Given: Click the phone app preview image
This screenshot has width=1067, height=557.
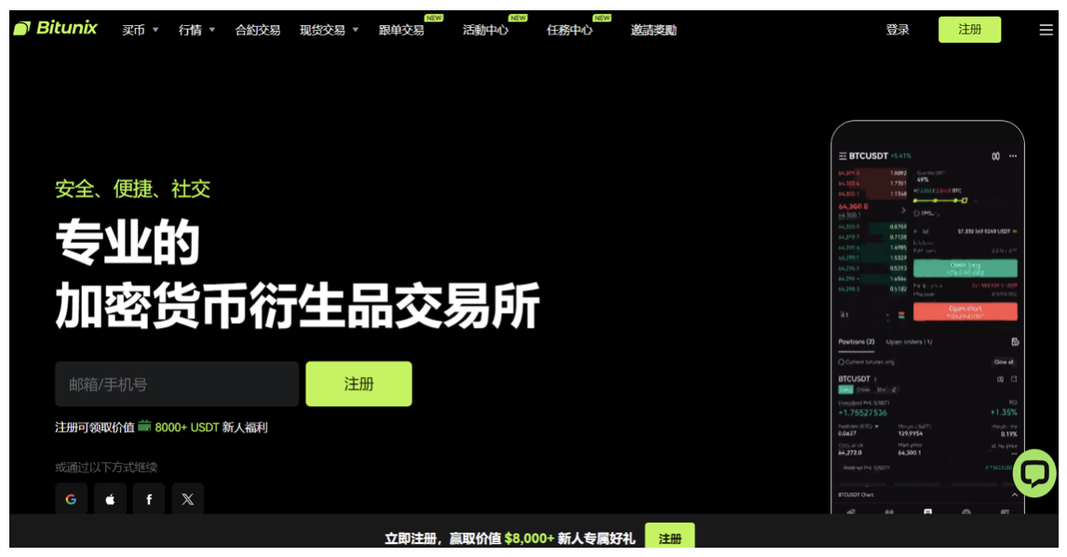Looking at the screenshot, I should [927, 318].
